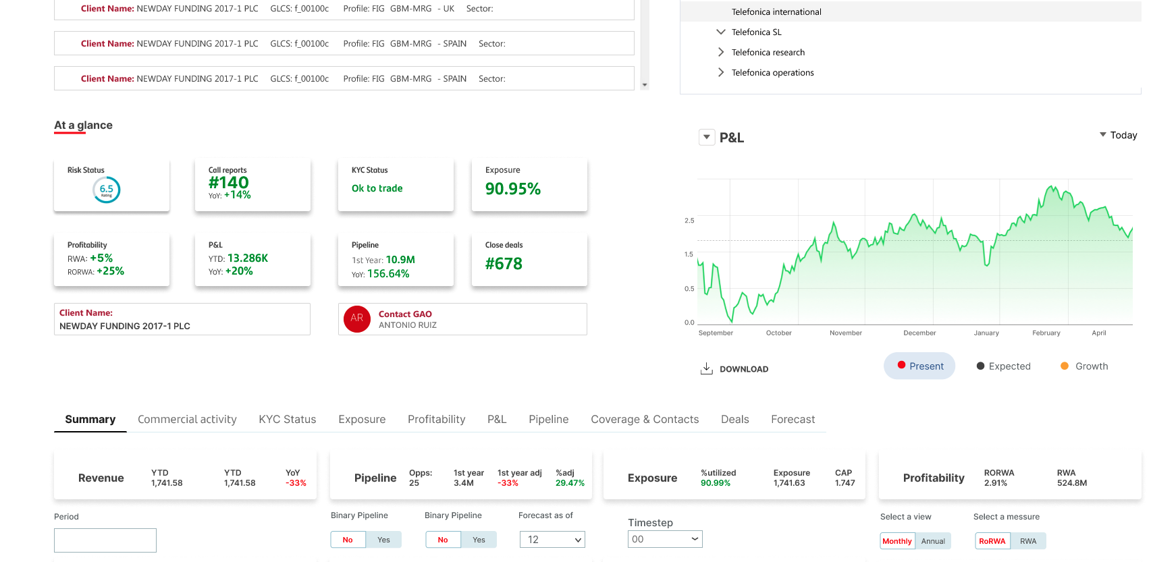
Task: Choose the Monthly view option
Action: coord(897,541)
